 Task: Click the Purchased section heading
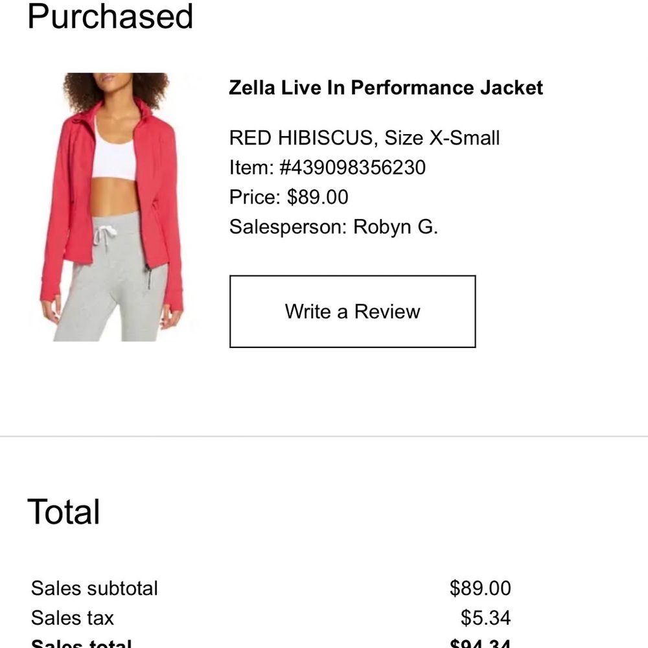(x=110, y=17)
